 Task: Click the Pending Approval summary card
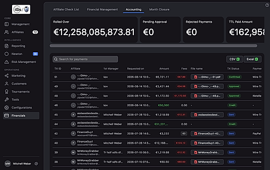point(160,30)
